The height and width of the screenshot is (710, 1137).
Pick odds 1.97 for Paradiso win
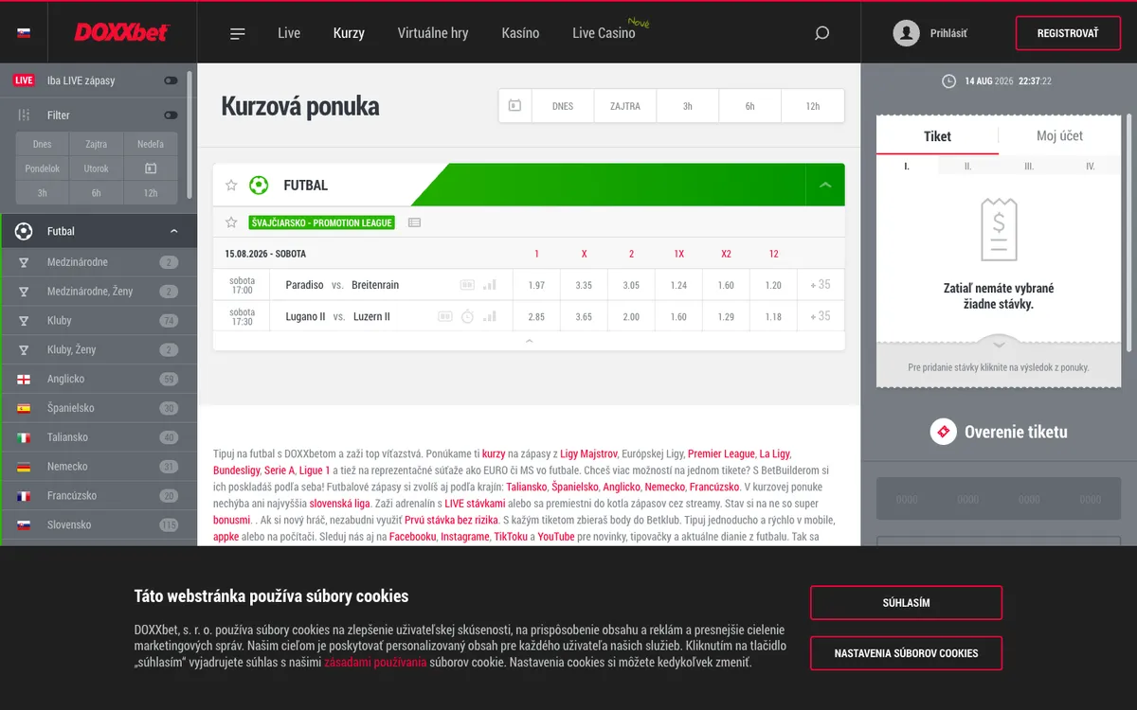(536, 285)
